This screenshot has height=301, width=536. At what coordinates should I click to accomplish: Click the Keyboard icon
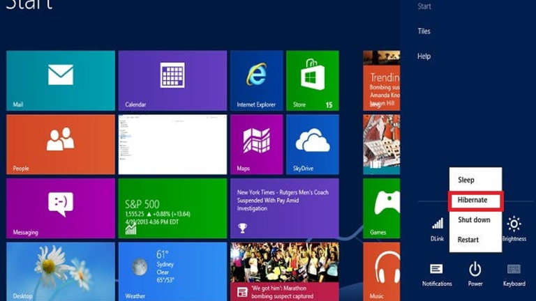pos(514,274)
